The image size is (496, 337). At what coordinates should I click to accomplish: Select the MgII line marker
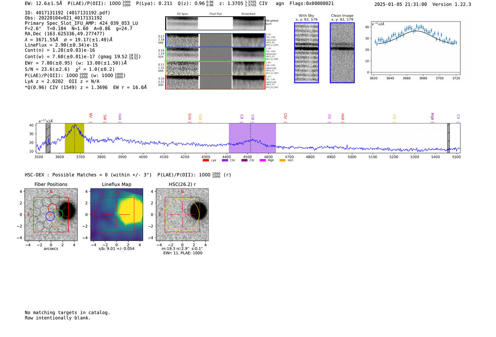(432, 118)
